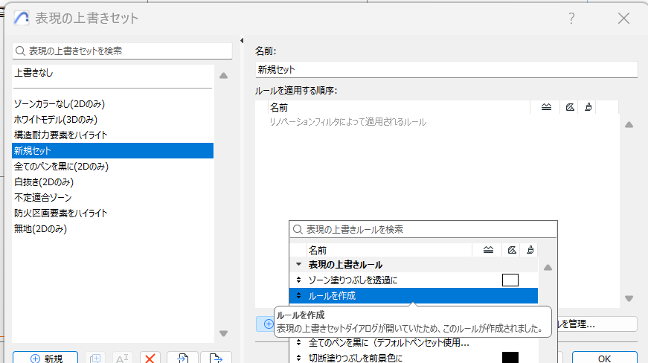Select the ルールを作成 rule row
The width and height of the screenshot is (648, 363).
[x=413, y=296]
